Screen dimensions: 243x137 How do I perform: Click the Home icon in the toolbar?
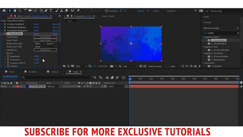pyautogui.click(x=4, y=11)
